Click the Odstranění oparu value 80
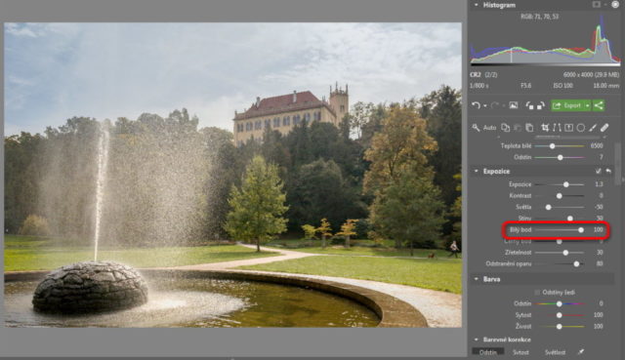The width and height of the screenshot is (625, 360). click(600, 263)
